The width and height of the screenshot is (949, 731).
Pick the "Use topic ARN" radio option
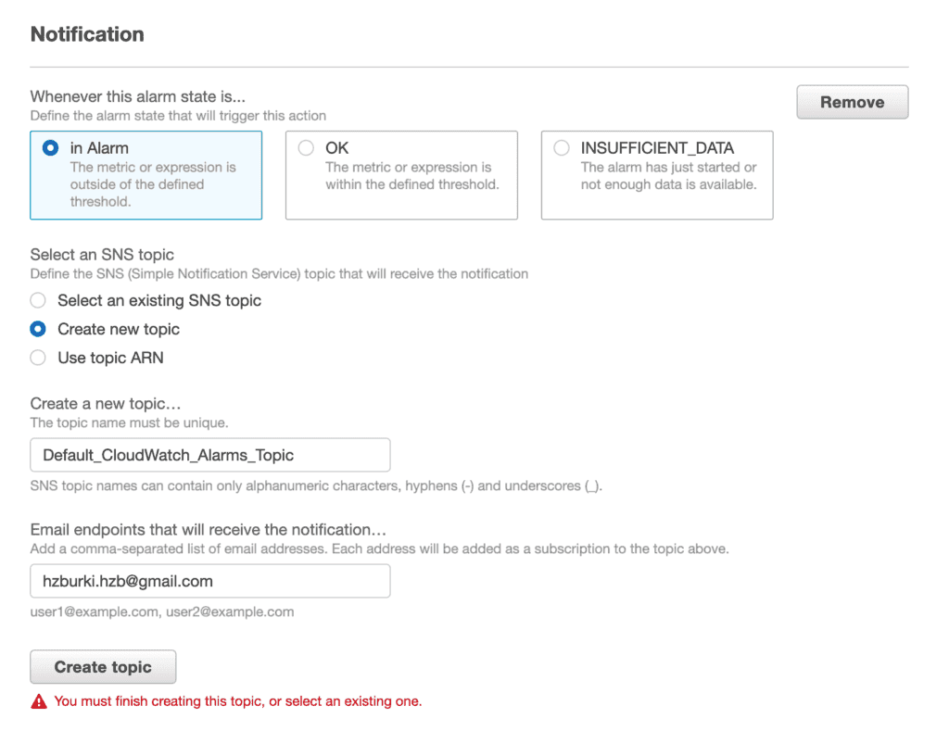pyautogui.click(x=38, y=358)
